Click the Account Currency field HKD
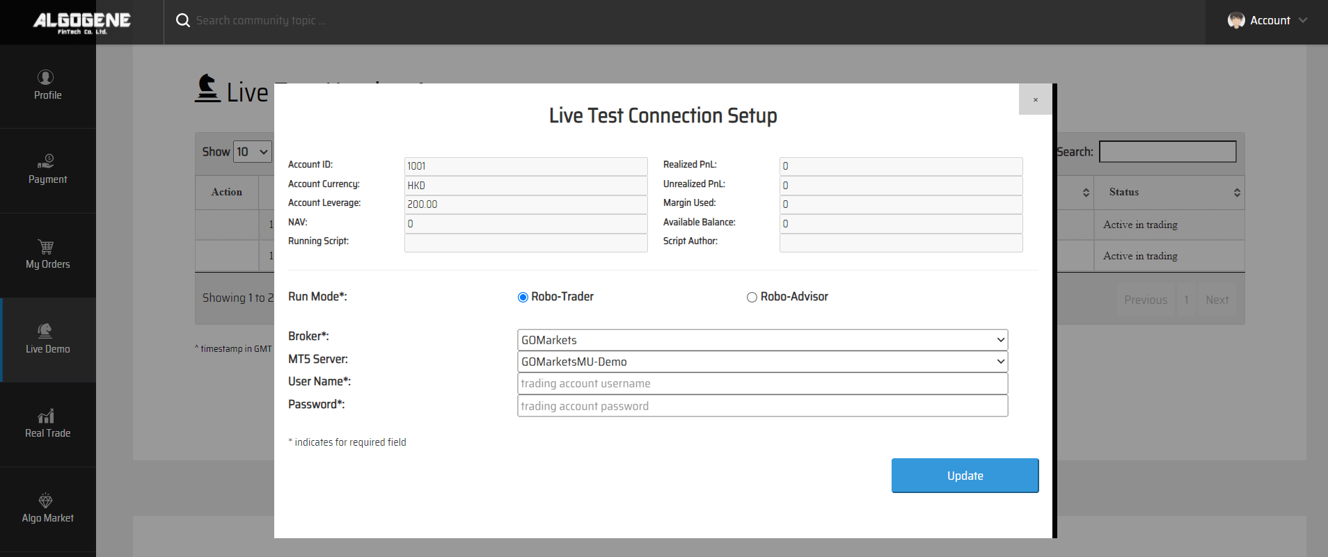 526,186
